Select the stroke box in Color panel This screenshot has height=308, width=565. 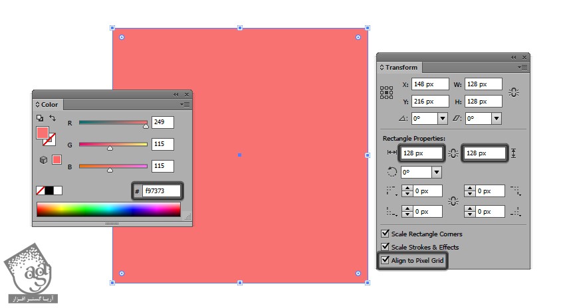(x=50, y=139)
